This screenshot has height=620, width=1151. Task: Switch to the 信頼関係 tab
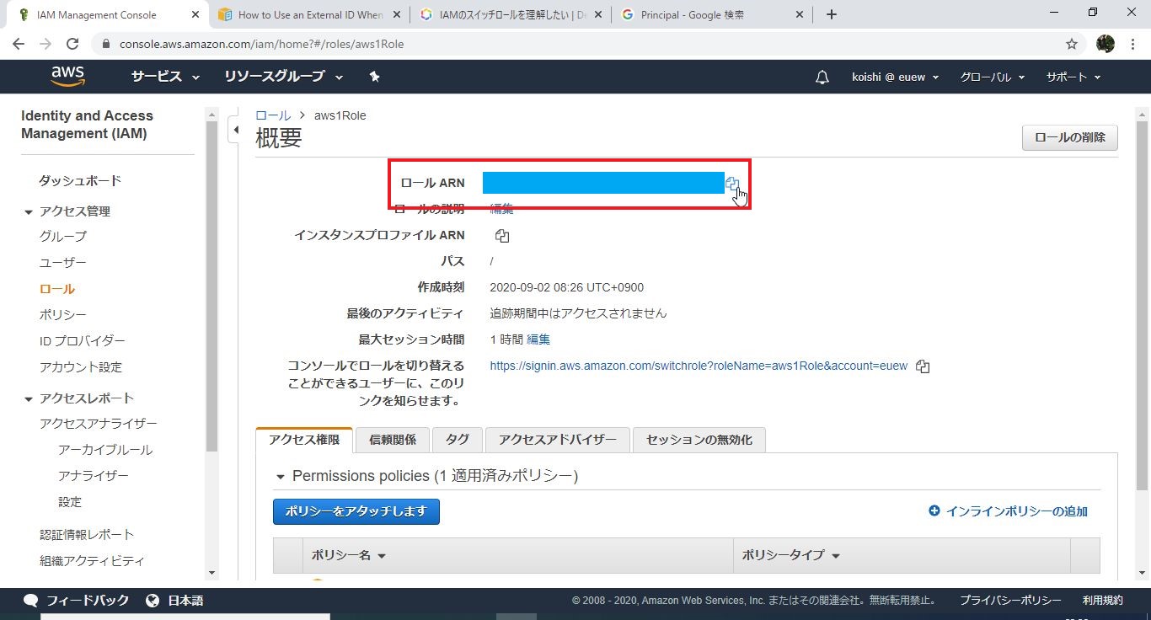tap(393, 440)
